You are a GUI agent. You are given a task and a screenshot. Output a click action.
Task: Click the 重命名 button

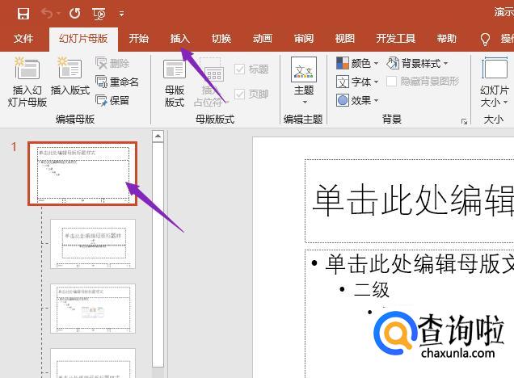point(117,82)
